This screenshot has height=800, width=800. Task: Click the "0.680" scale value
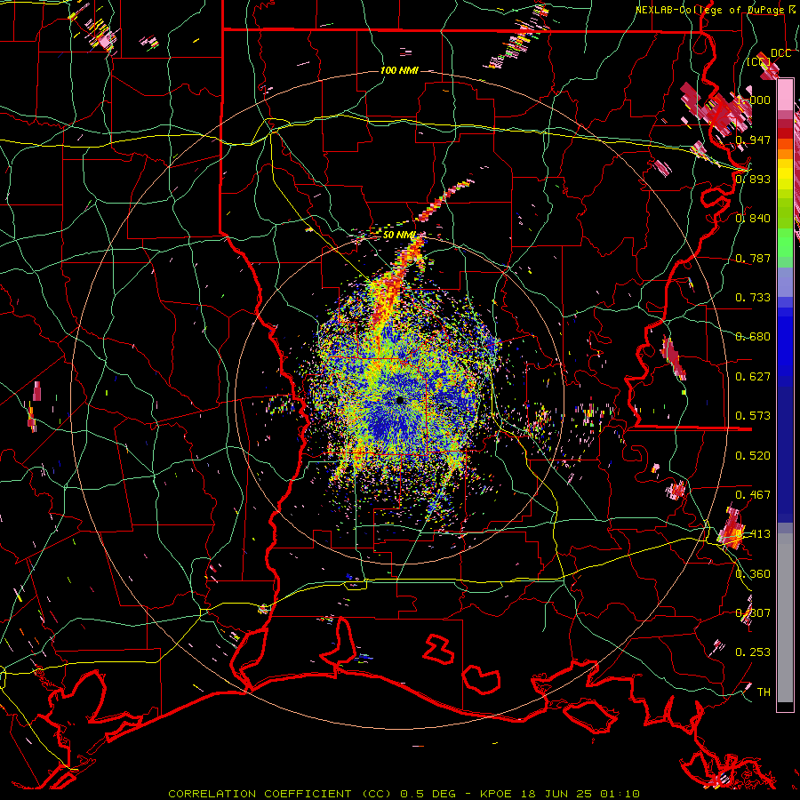[x=753, y=337]
